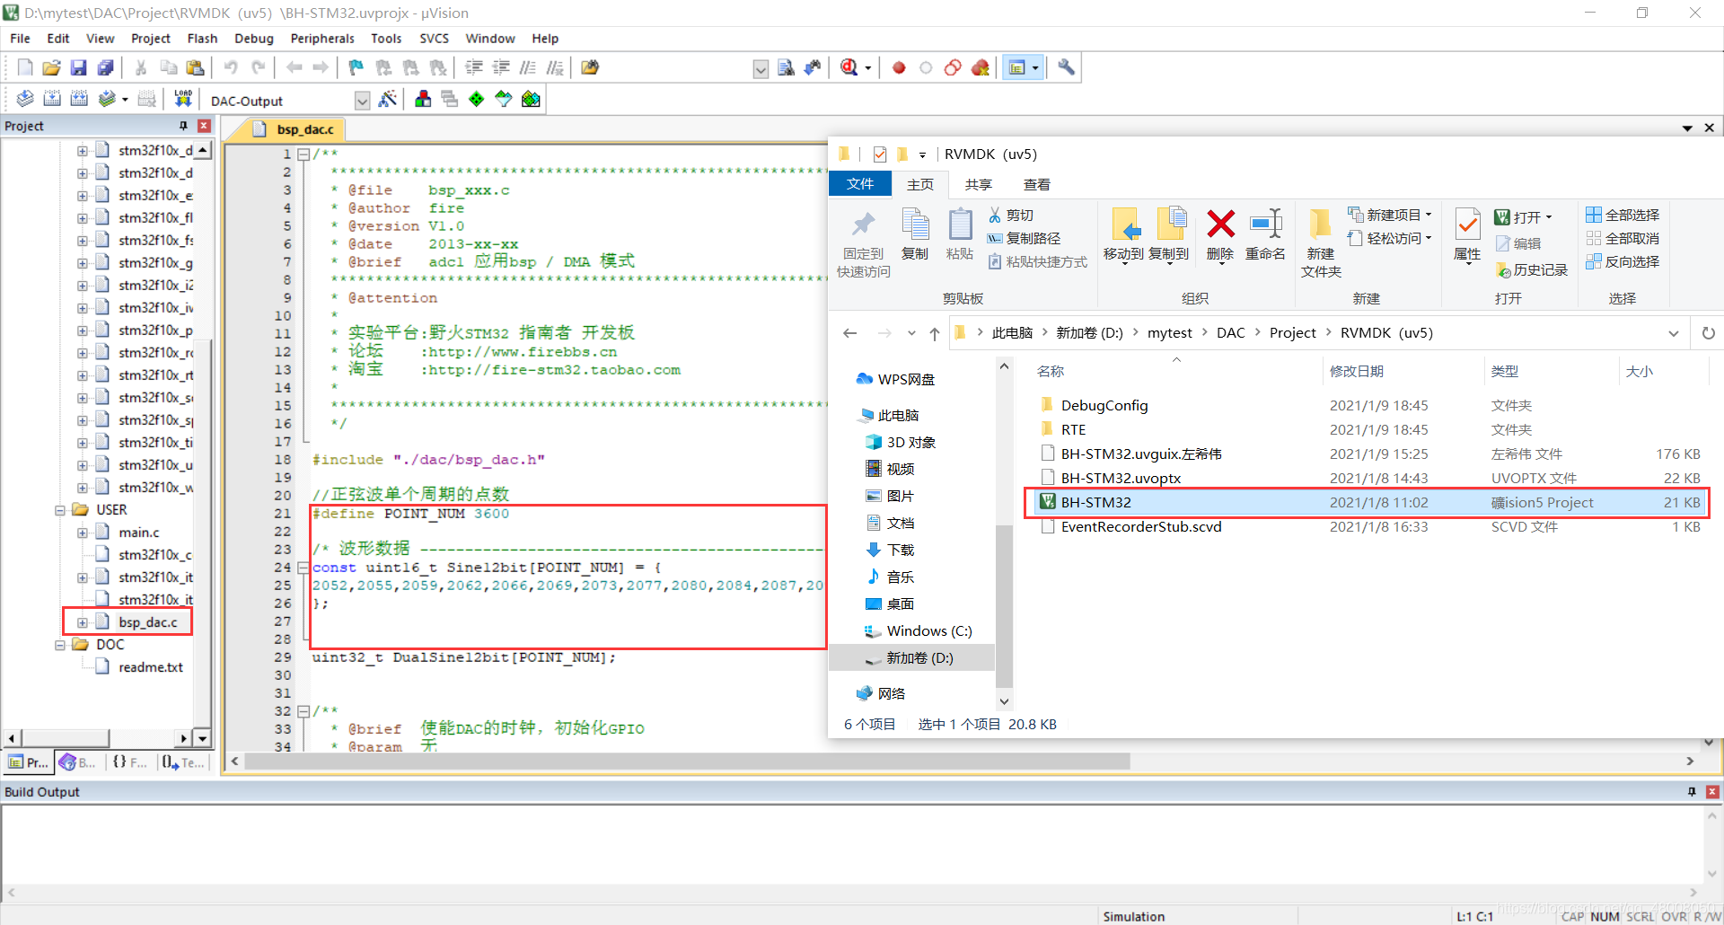Click the Delete red X in Explorer ribbon
The height and width of the screenshot is (925, 1724).
(x=1220, y=224)
